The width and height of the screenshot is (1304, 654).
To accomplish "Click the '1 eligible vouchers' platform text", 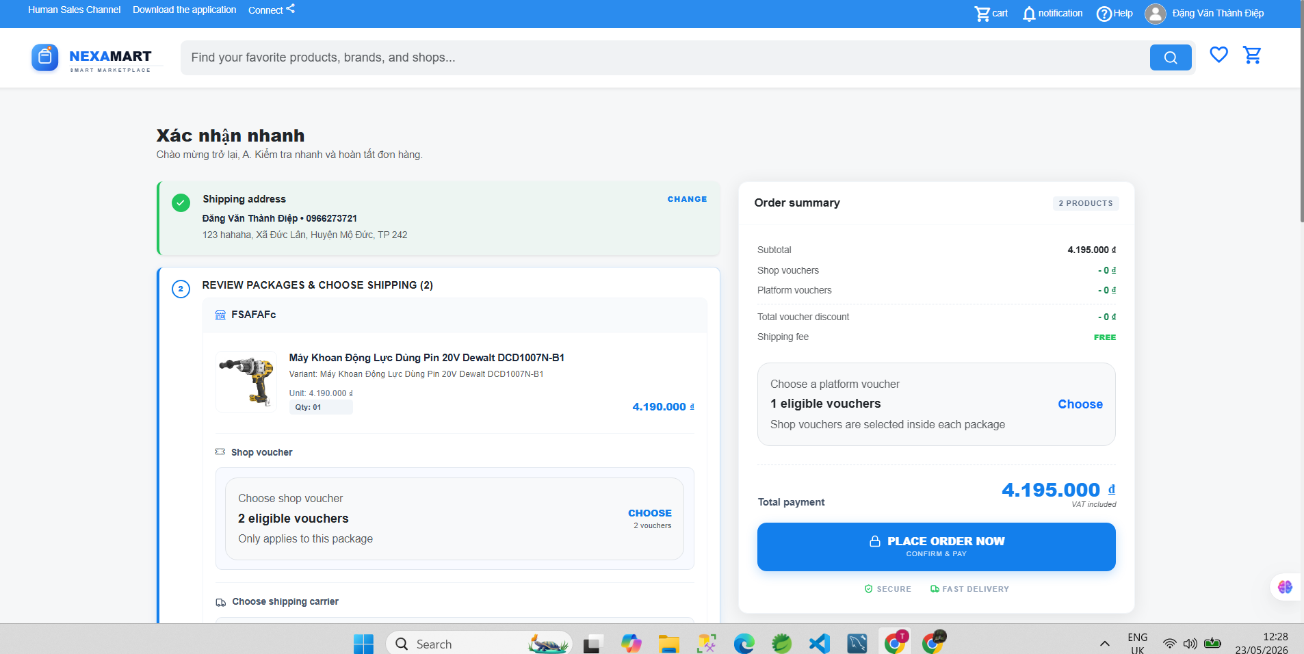I will pos(825,404).
